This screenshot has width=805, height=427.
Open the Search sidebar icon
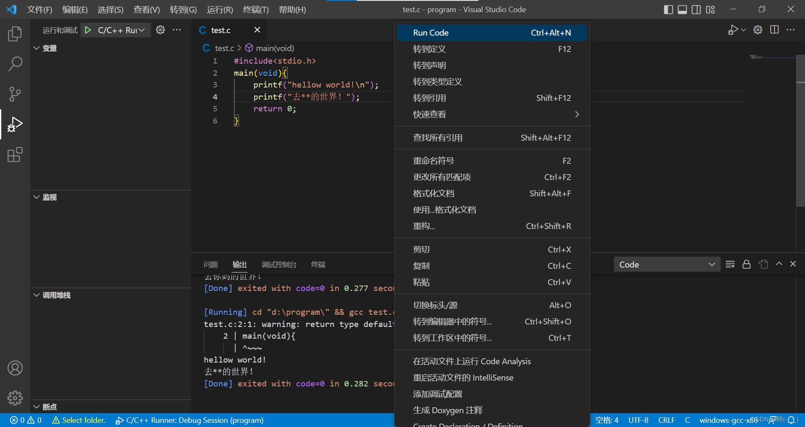(15, 64)
